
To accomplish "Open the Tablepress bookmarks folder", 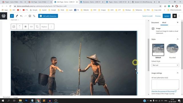I will pos(137,10).
